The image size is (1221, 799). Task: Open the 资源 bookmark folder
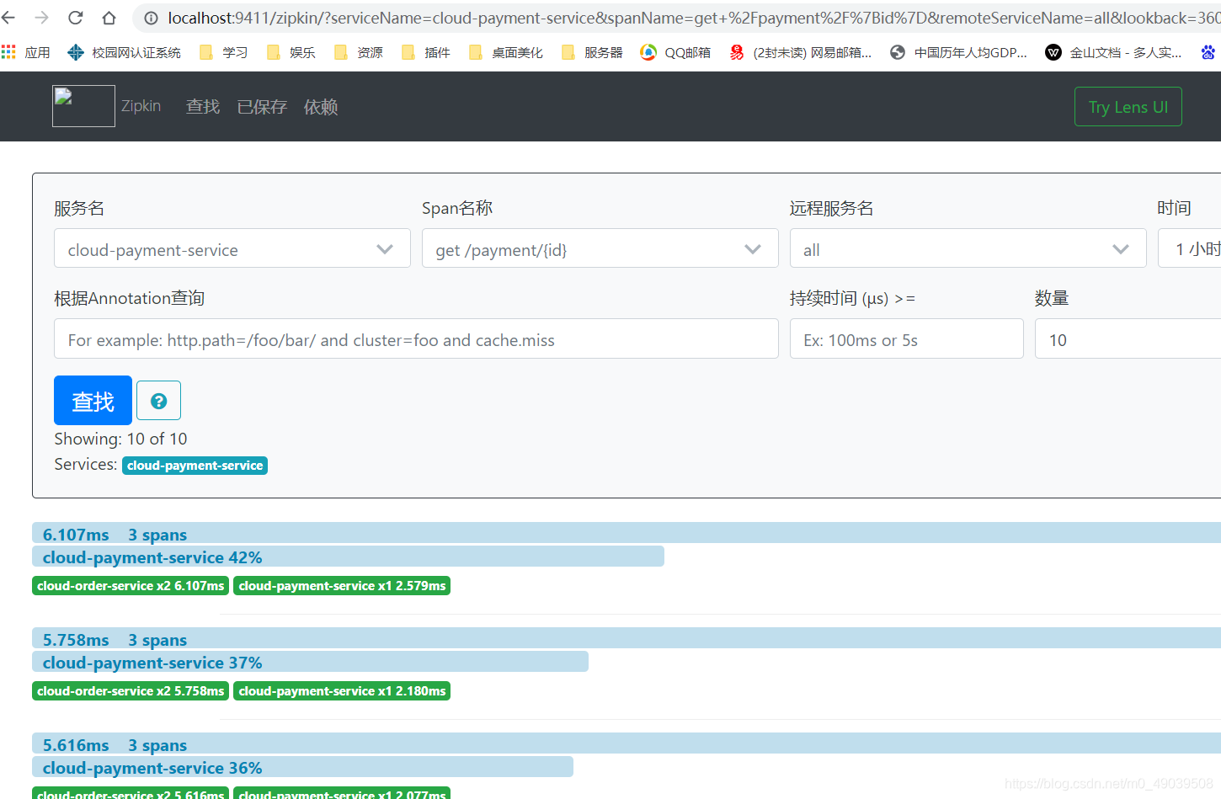[358, 52]
